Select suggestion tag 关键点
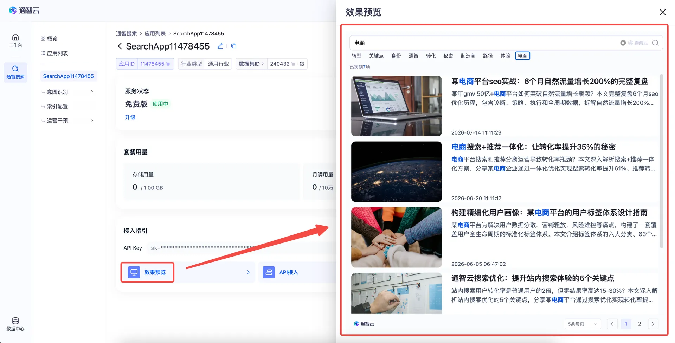The width and height of the screenshot is (675, 343). pyautogui.click(x=376, y=56)
